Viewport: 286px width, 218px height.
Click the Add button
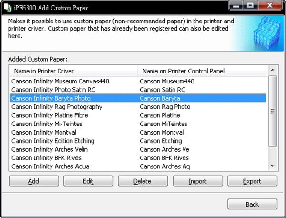(34, 181)
